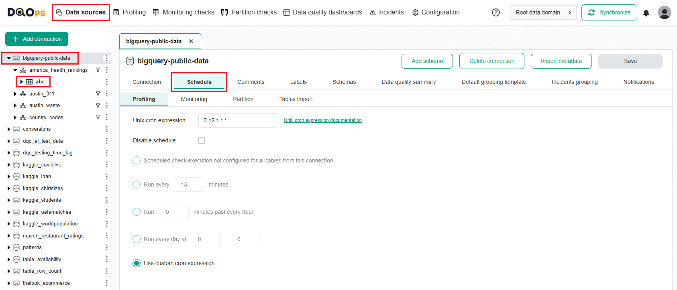Click the Unix cron expression input field

238,120
